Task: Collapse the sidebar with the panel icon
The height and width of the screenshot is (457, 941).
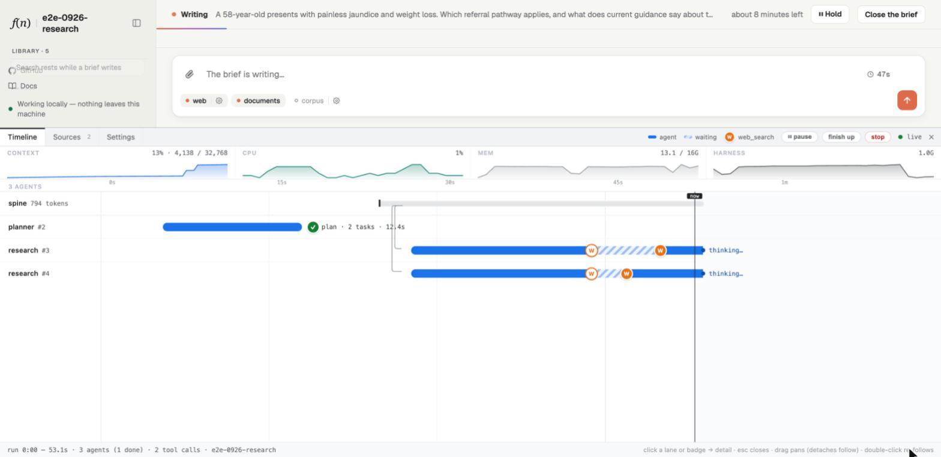Action: pyautogui.click(x=136, y=23)
